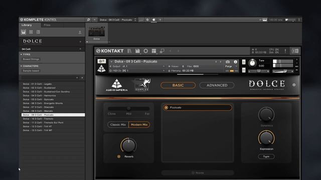The image size is (321, 180).
Task: Click the Dolce plug-in thumbnail
Action: (x=96, y=31)
